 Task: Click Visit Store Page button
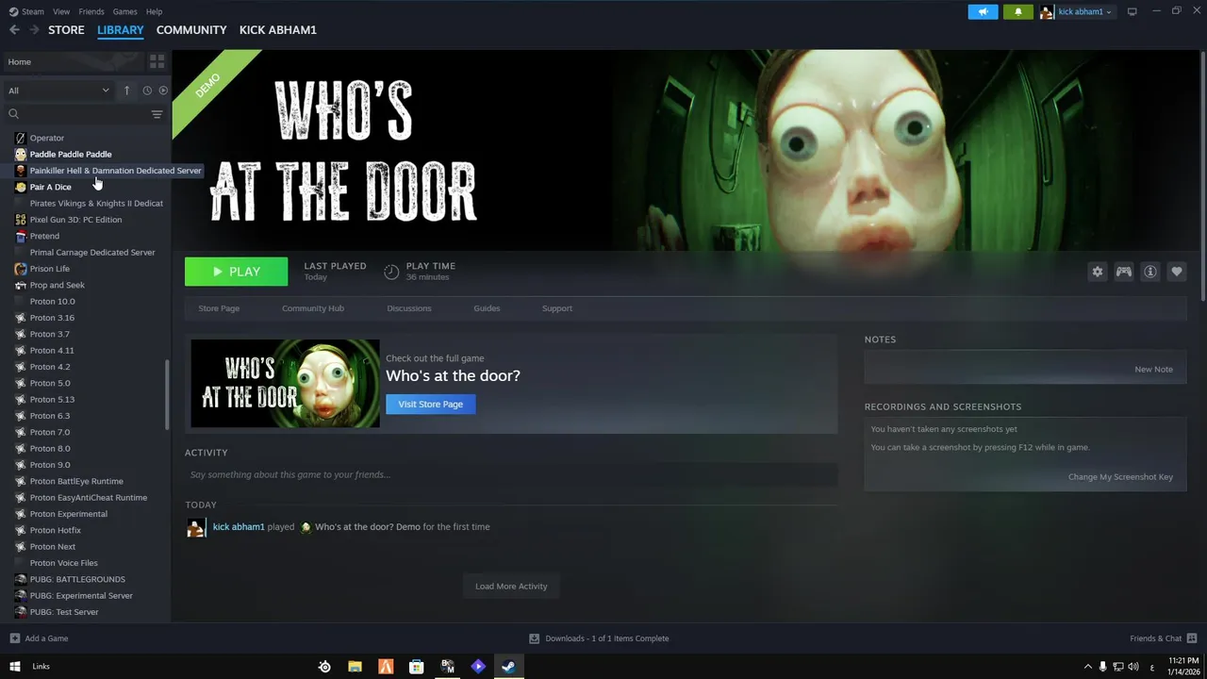430,404
